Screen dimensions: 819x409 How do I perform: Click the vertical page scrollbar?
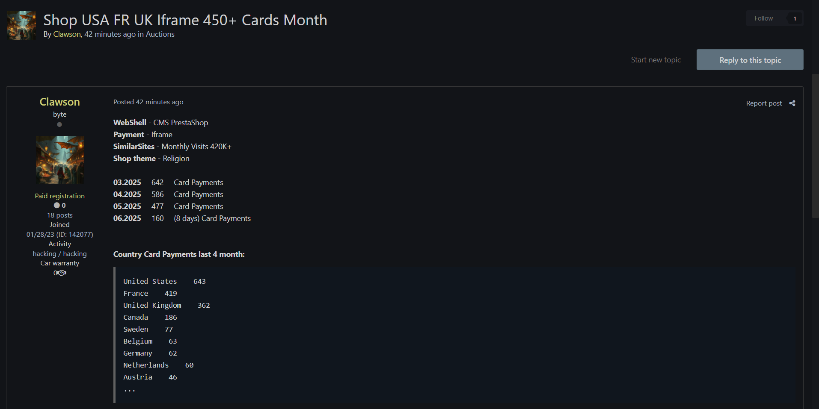tap(815, 145)
